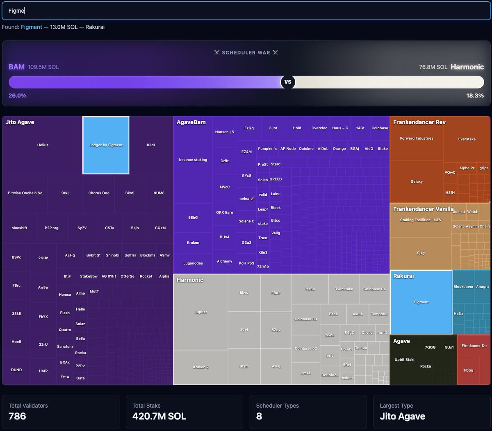Viewport: 492px width, 431px height.
Task: Click the VS badge on scheduler bar
Action: [288, 82]
